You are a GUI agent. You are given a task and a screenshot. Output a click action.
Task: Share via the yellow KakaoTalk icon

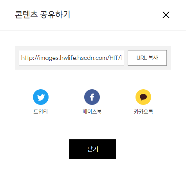(x=143, y=97)
